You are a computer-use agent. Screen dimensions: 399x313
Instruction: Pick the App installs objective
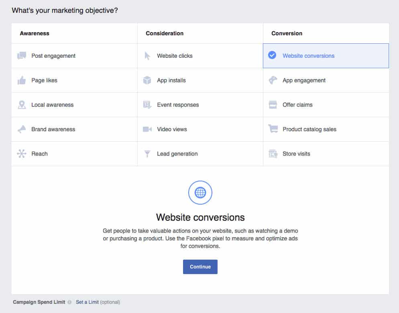(200, 80)
